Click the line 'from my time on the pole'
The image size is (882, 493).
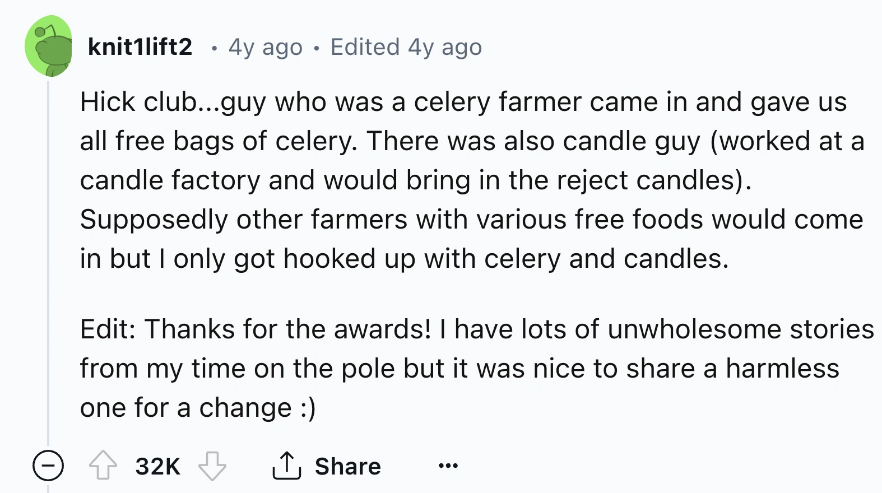pyautogui.click(x=459, y=369)
